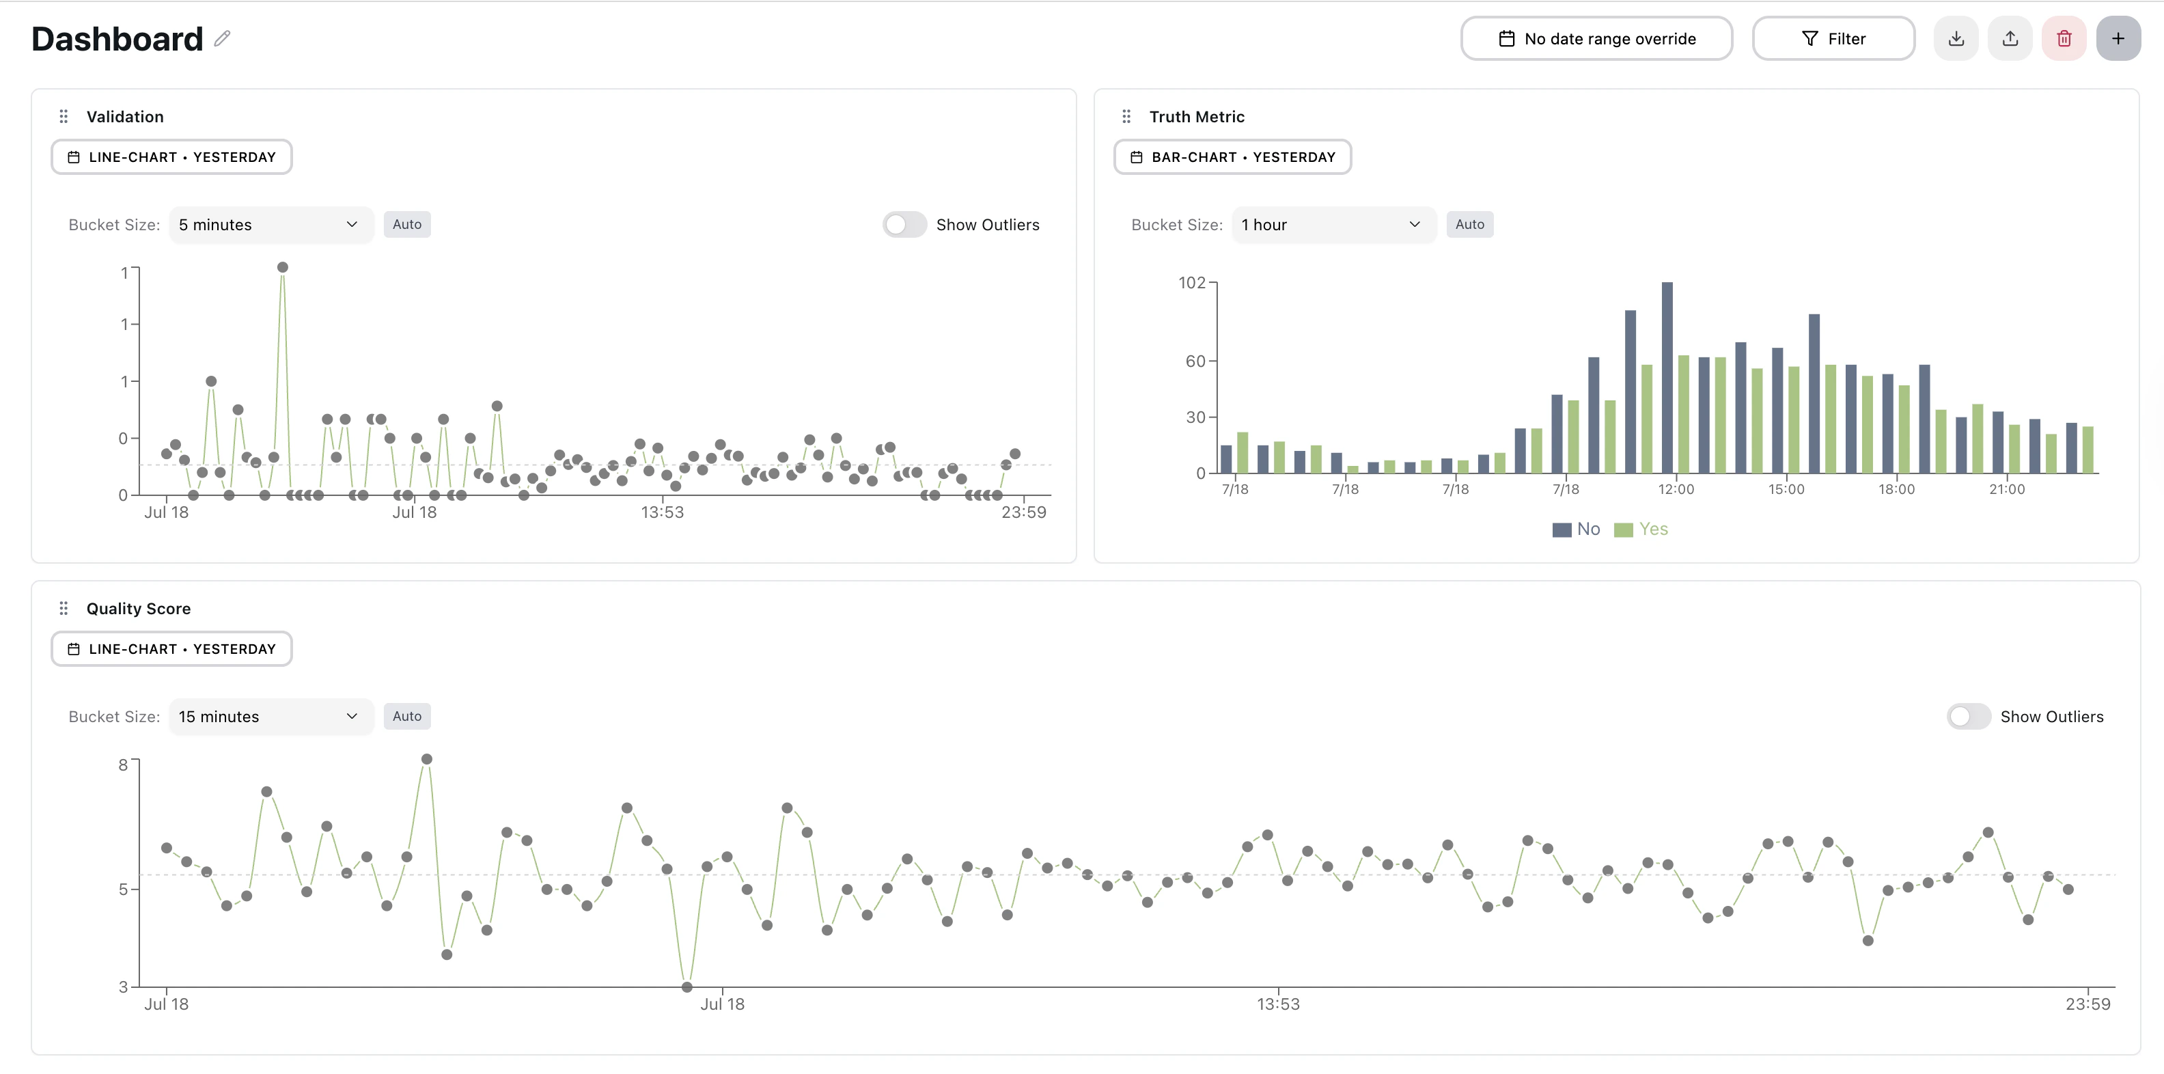Open the 5 minutes Bucket Size dropdown
The image size is (2164, 1074).
[x=270, y=224]
